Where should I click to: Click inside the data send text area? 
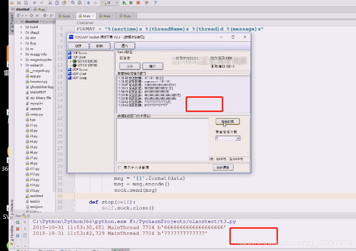(x=163, y=139)
